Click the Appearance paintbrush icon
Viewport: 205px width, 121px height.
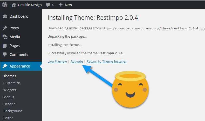5,66
